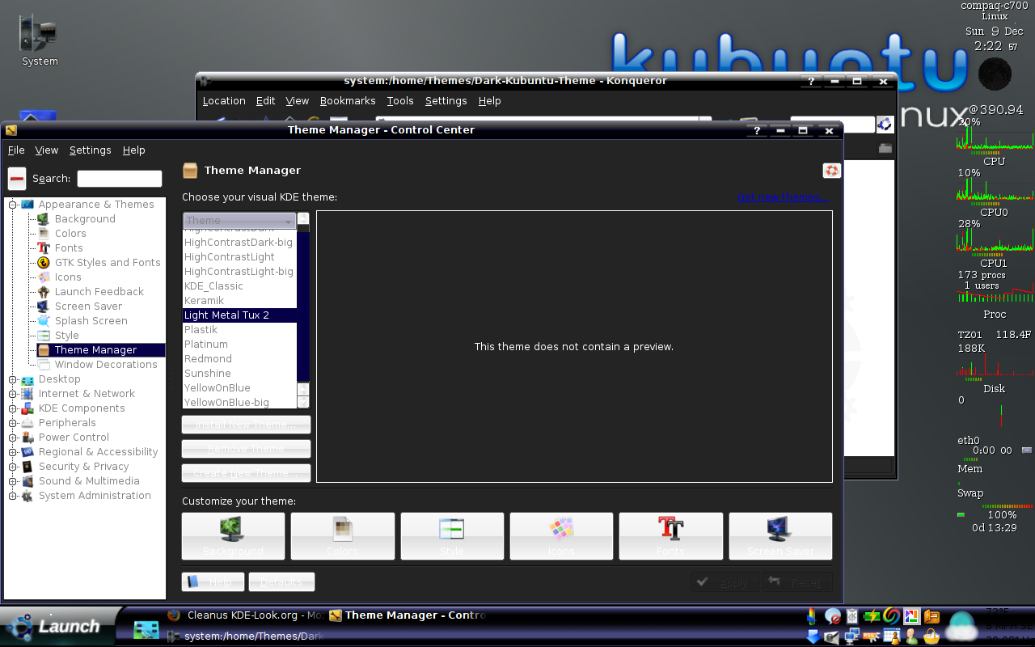
Task: Expand KDE Components tree node
Action: click(13, 408)
